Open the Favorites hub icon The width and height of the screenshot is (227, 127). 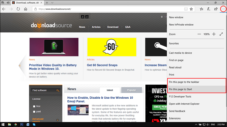[201, 9]
